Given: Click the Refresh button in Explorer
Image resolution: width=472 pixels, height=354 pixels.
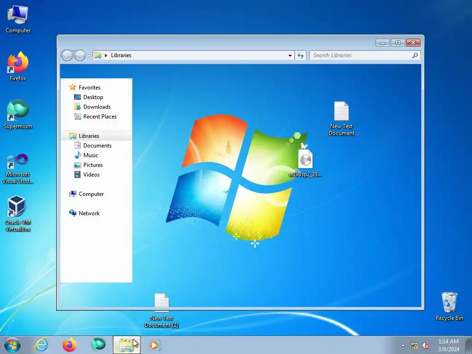Looking at the screenshot, I should pos(301,55).
